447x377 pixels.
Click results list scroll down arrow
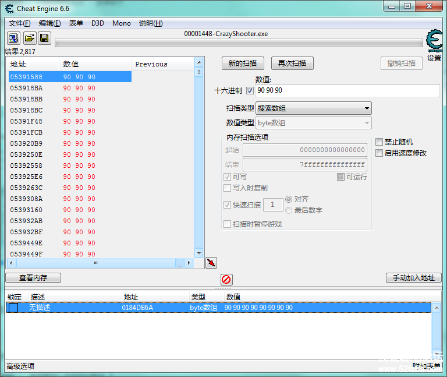pos(199,253)
